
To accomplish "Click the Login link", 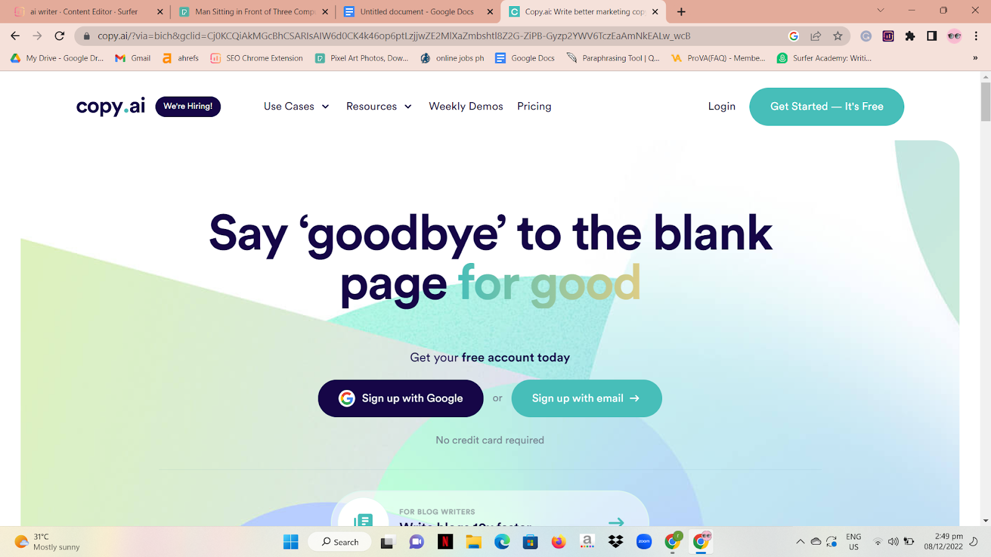I will point(722,106).
